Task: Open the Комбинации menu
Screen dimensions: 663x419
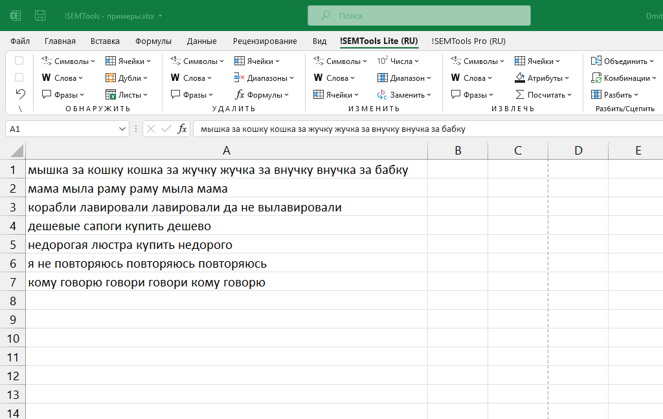Action: point(624,78)
